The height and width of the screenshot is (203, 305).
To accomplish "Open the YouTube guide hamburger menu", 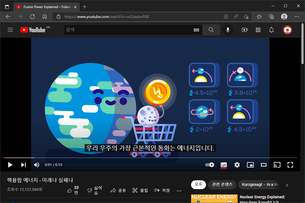I will coord(10,30).
